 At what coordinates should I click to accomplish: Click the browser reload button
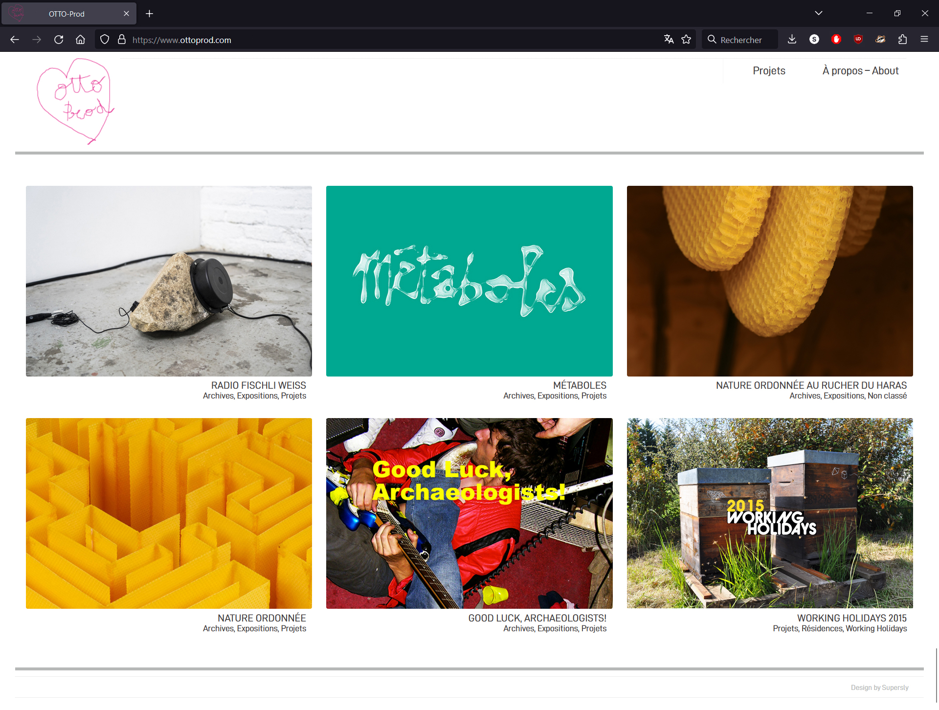pos(59,40)
